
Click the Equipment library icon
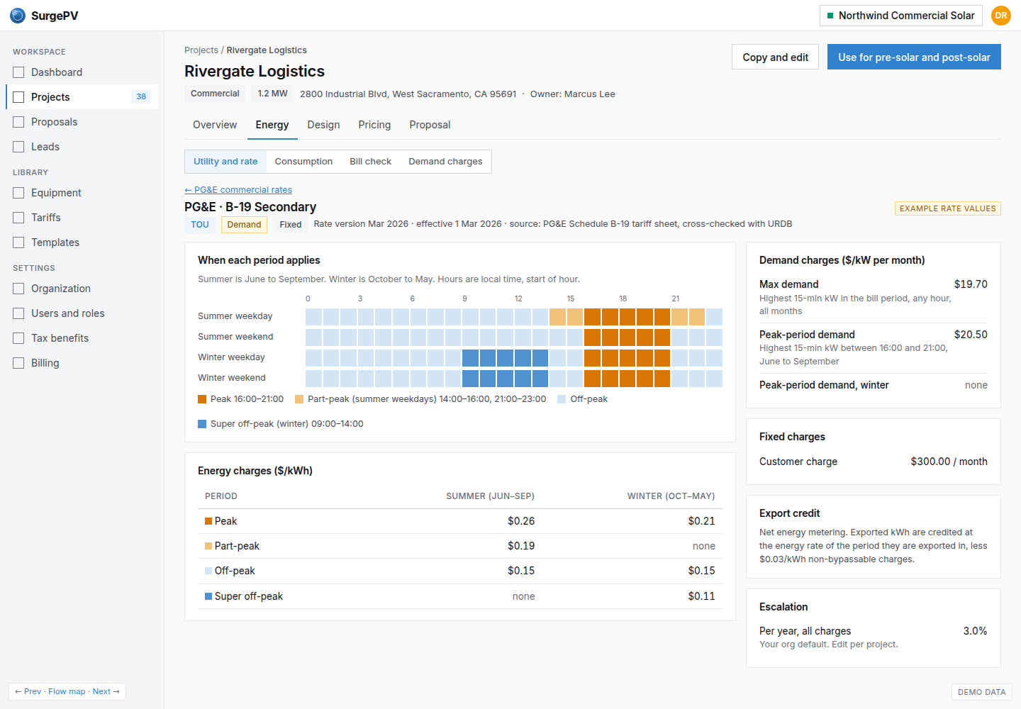(18, 193)
